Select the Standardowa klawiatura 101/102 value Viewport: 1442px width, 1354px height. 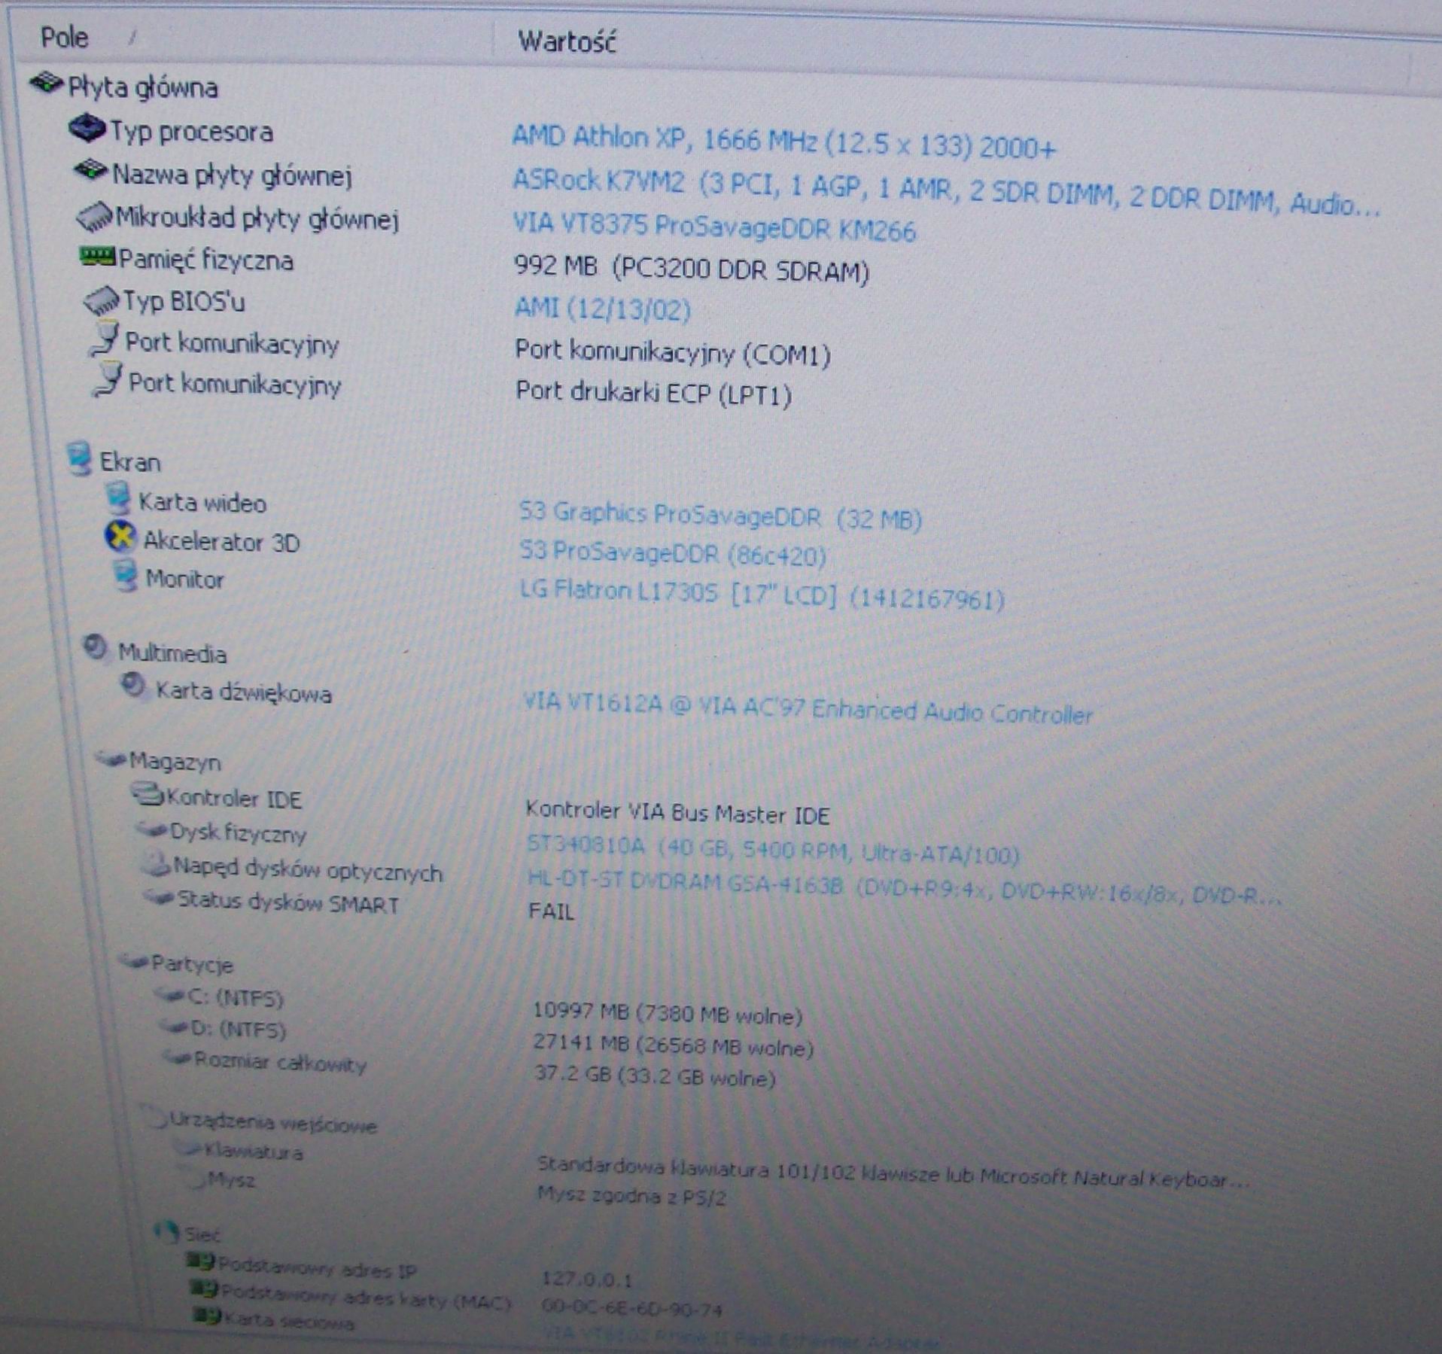click(894, 1174)
